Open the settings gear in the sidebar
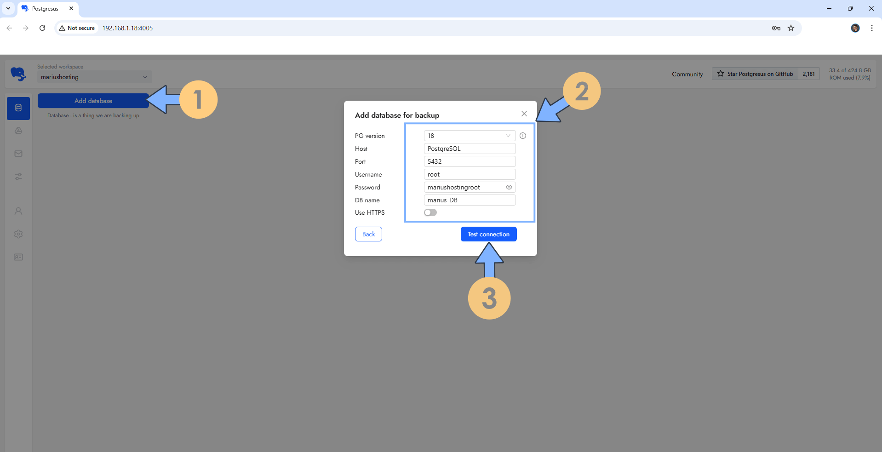This screenshot has height=452, width=882. pos(18,234)
